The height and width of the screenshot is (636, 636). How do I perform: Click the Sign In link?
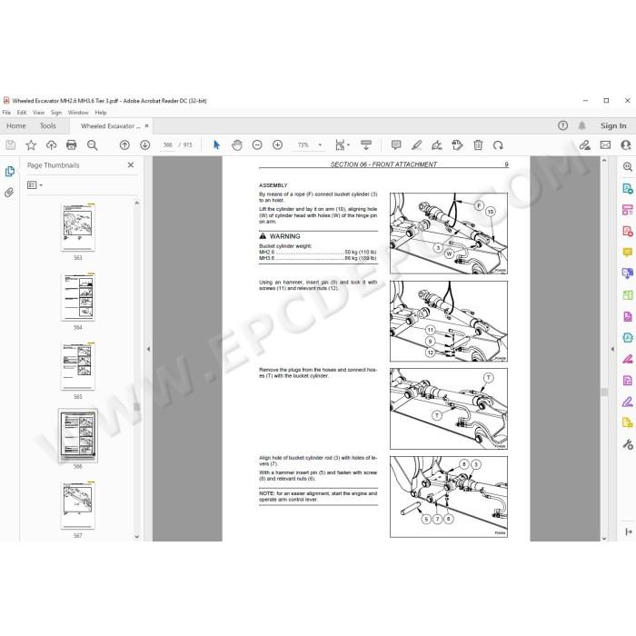click(x=613, y=126)
